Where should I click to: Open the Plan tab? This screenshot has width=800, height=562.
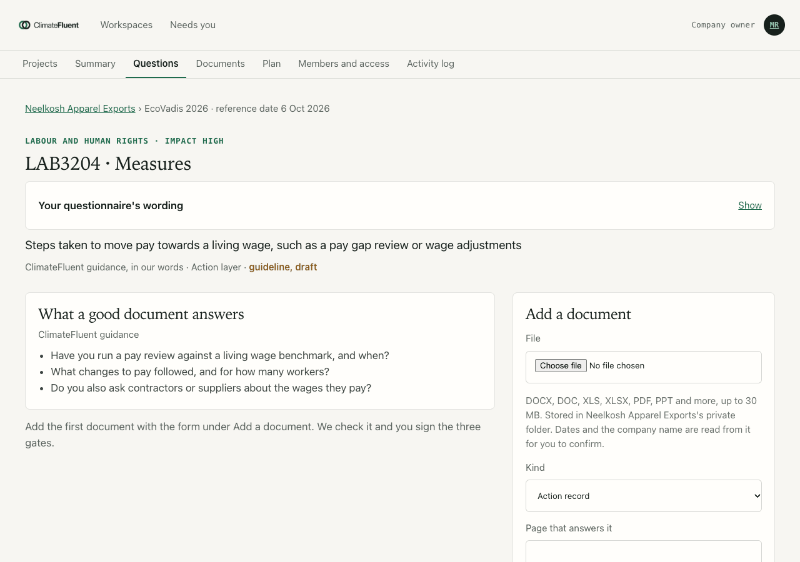point(271,64)
